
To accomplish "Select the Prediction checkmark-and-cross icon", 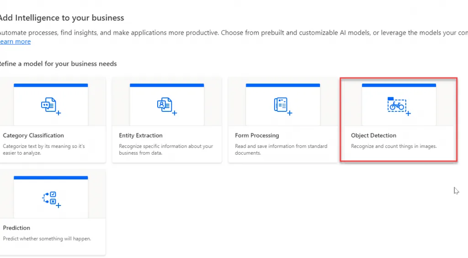I will (50, 198).
